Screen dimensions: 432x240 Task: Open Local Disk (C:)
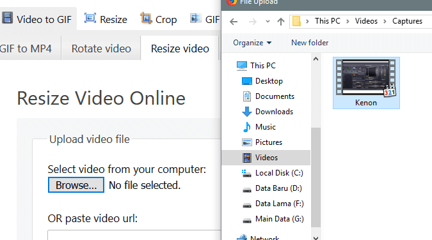[x=279, y=173]
